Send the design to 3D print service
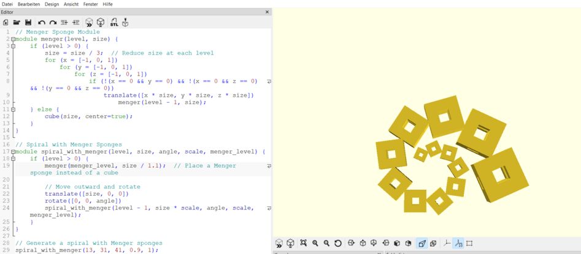This screenshot has width=581, height=254. [125, 23]
